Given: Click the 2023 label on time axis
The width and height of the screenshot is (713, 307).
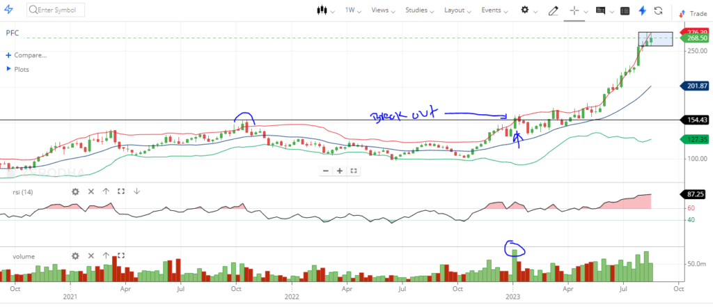Looking at the screenshot, I should click(x=513, y=297).
